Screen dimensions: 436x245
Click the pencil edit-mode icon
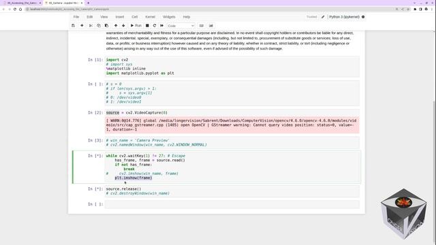[x=323, y=17]
